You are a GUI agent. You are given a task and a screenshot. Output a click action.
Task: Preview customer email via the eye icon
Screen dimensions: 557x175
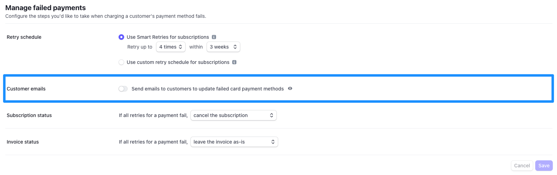290,89
